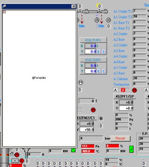Click the 452PF1/SP X value field
This screenshot has width=149, height=167.
(x=126, y=102)
